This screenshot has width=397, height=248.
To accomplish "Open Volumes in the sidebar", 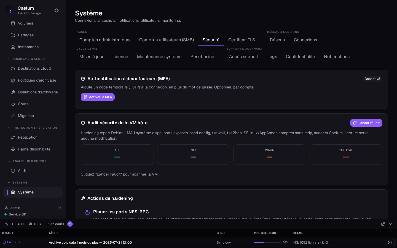I will (x=33, y=23).
